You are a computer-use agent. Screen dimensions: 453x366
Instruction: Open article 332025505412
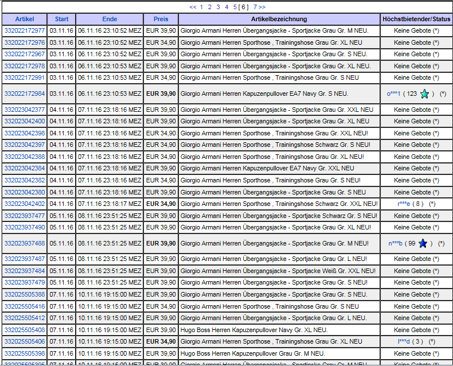point(25,318)
